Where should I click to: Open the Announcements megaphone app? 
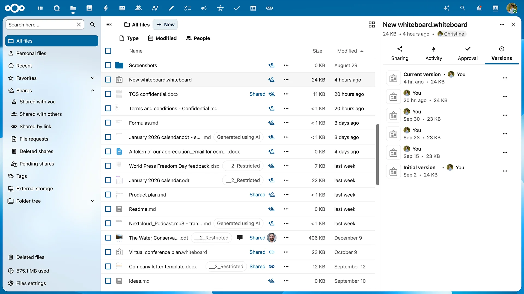[x=204, y=8]
